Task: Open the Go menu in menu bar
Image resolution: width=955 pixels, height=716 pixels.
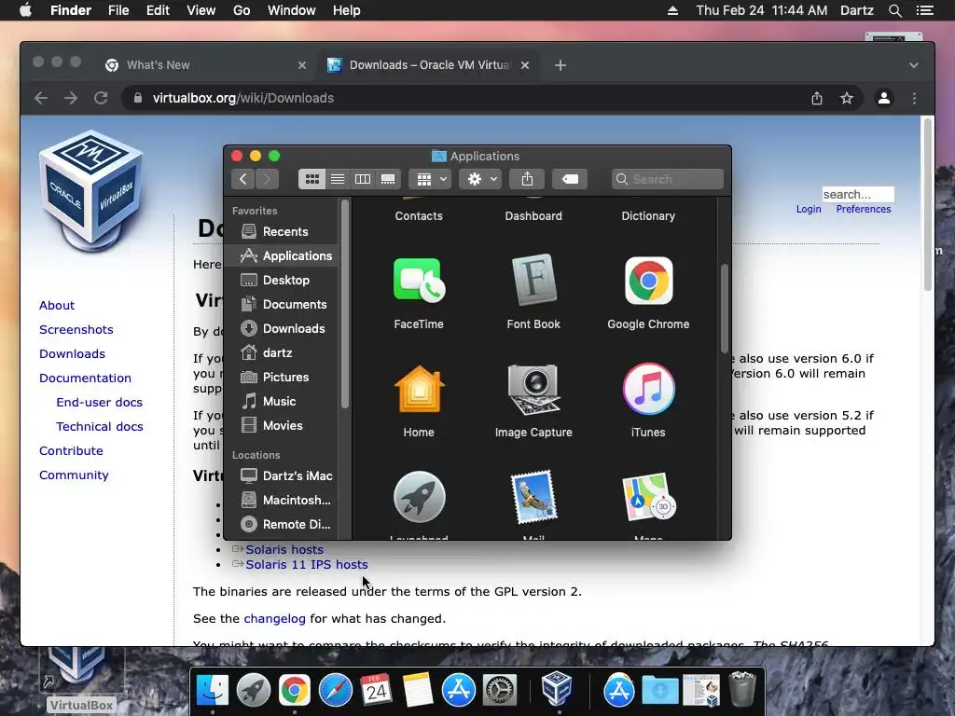Action: click(x=242, y=10)
